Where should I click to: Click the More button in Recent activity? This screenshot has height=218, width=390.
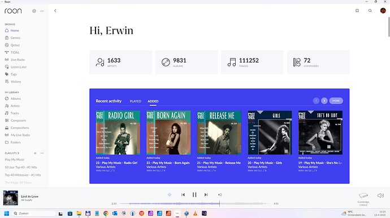click(x=336, y=101)
